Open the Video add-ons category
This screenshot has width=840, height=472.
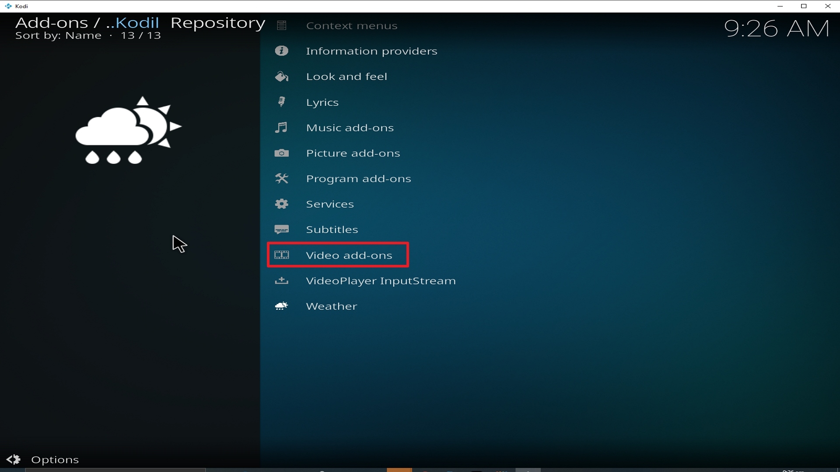(349, 255)
